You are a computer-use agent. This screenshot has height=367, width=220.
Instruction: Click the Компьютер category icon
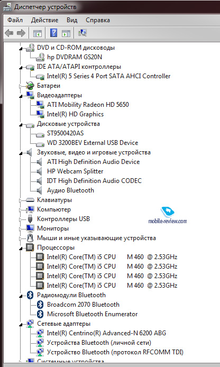[x=30, y=209]
